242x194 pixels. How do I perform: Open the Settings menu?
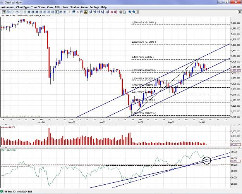pyautogui.click(x=94, y=7)
